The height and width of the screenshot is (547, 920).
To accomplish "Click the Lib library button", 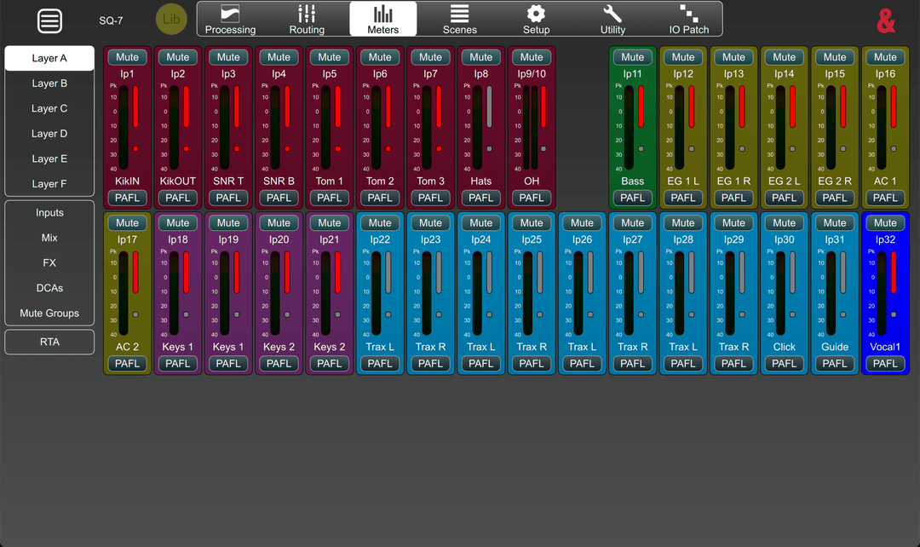I will pos(171,20).
